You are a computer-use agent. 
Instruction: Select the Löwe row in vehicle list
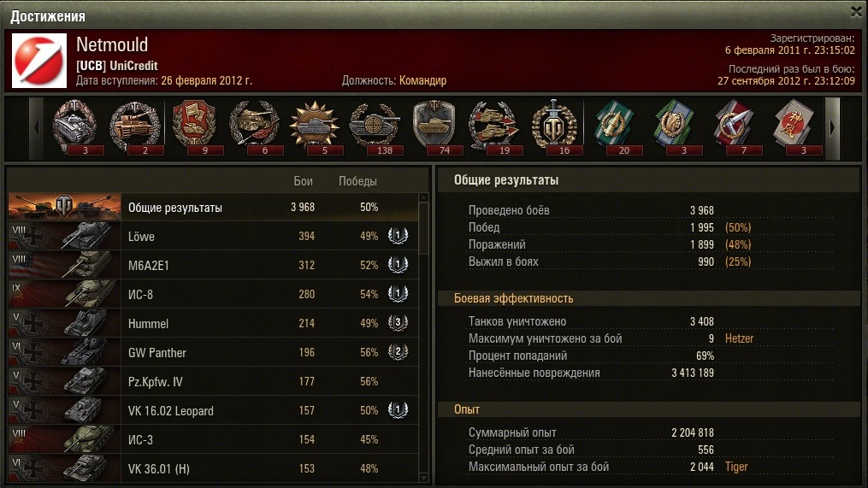(213, 236)
